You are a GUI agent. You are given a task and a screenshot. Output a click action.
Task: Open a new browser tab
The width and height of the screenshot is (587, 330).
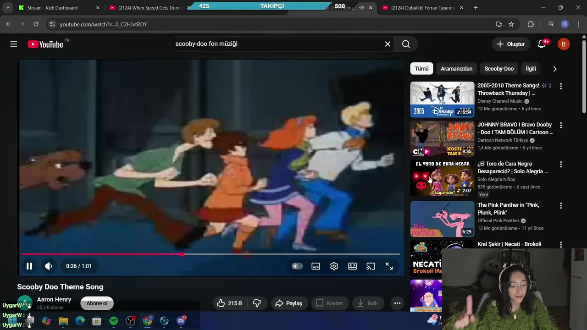476,8
